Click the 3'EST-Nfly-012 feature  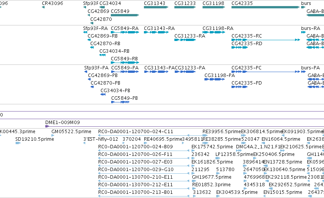tap(101, 139)
